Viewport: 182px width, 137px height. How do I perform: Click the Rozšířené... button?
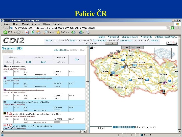[x=136, y=47]
